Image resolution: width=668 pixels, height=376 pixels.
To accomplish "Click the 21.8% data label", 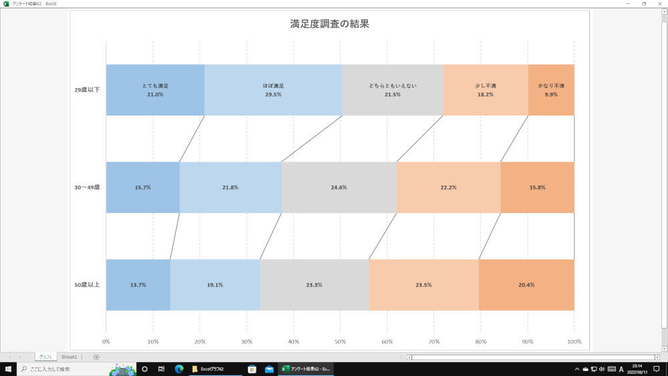I will (x=230, y=188).
